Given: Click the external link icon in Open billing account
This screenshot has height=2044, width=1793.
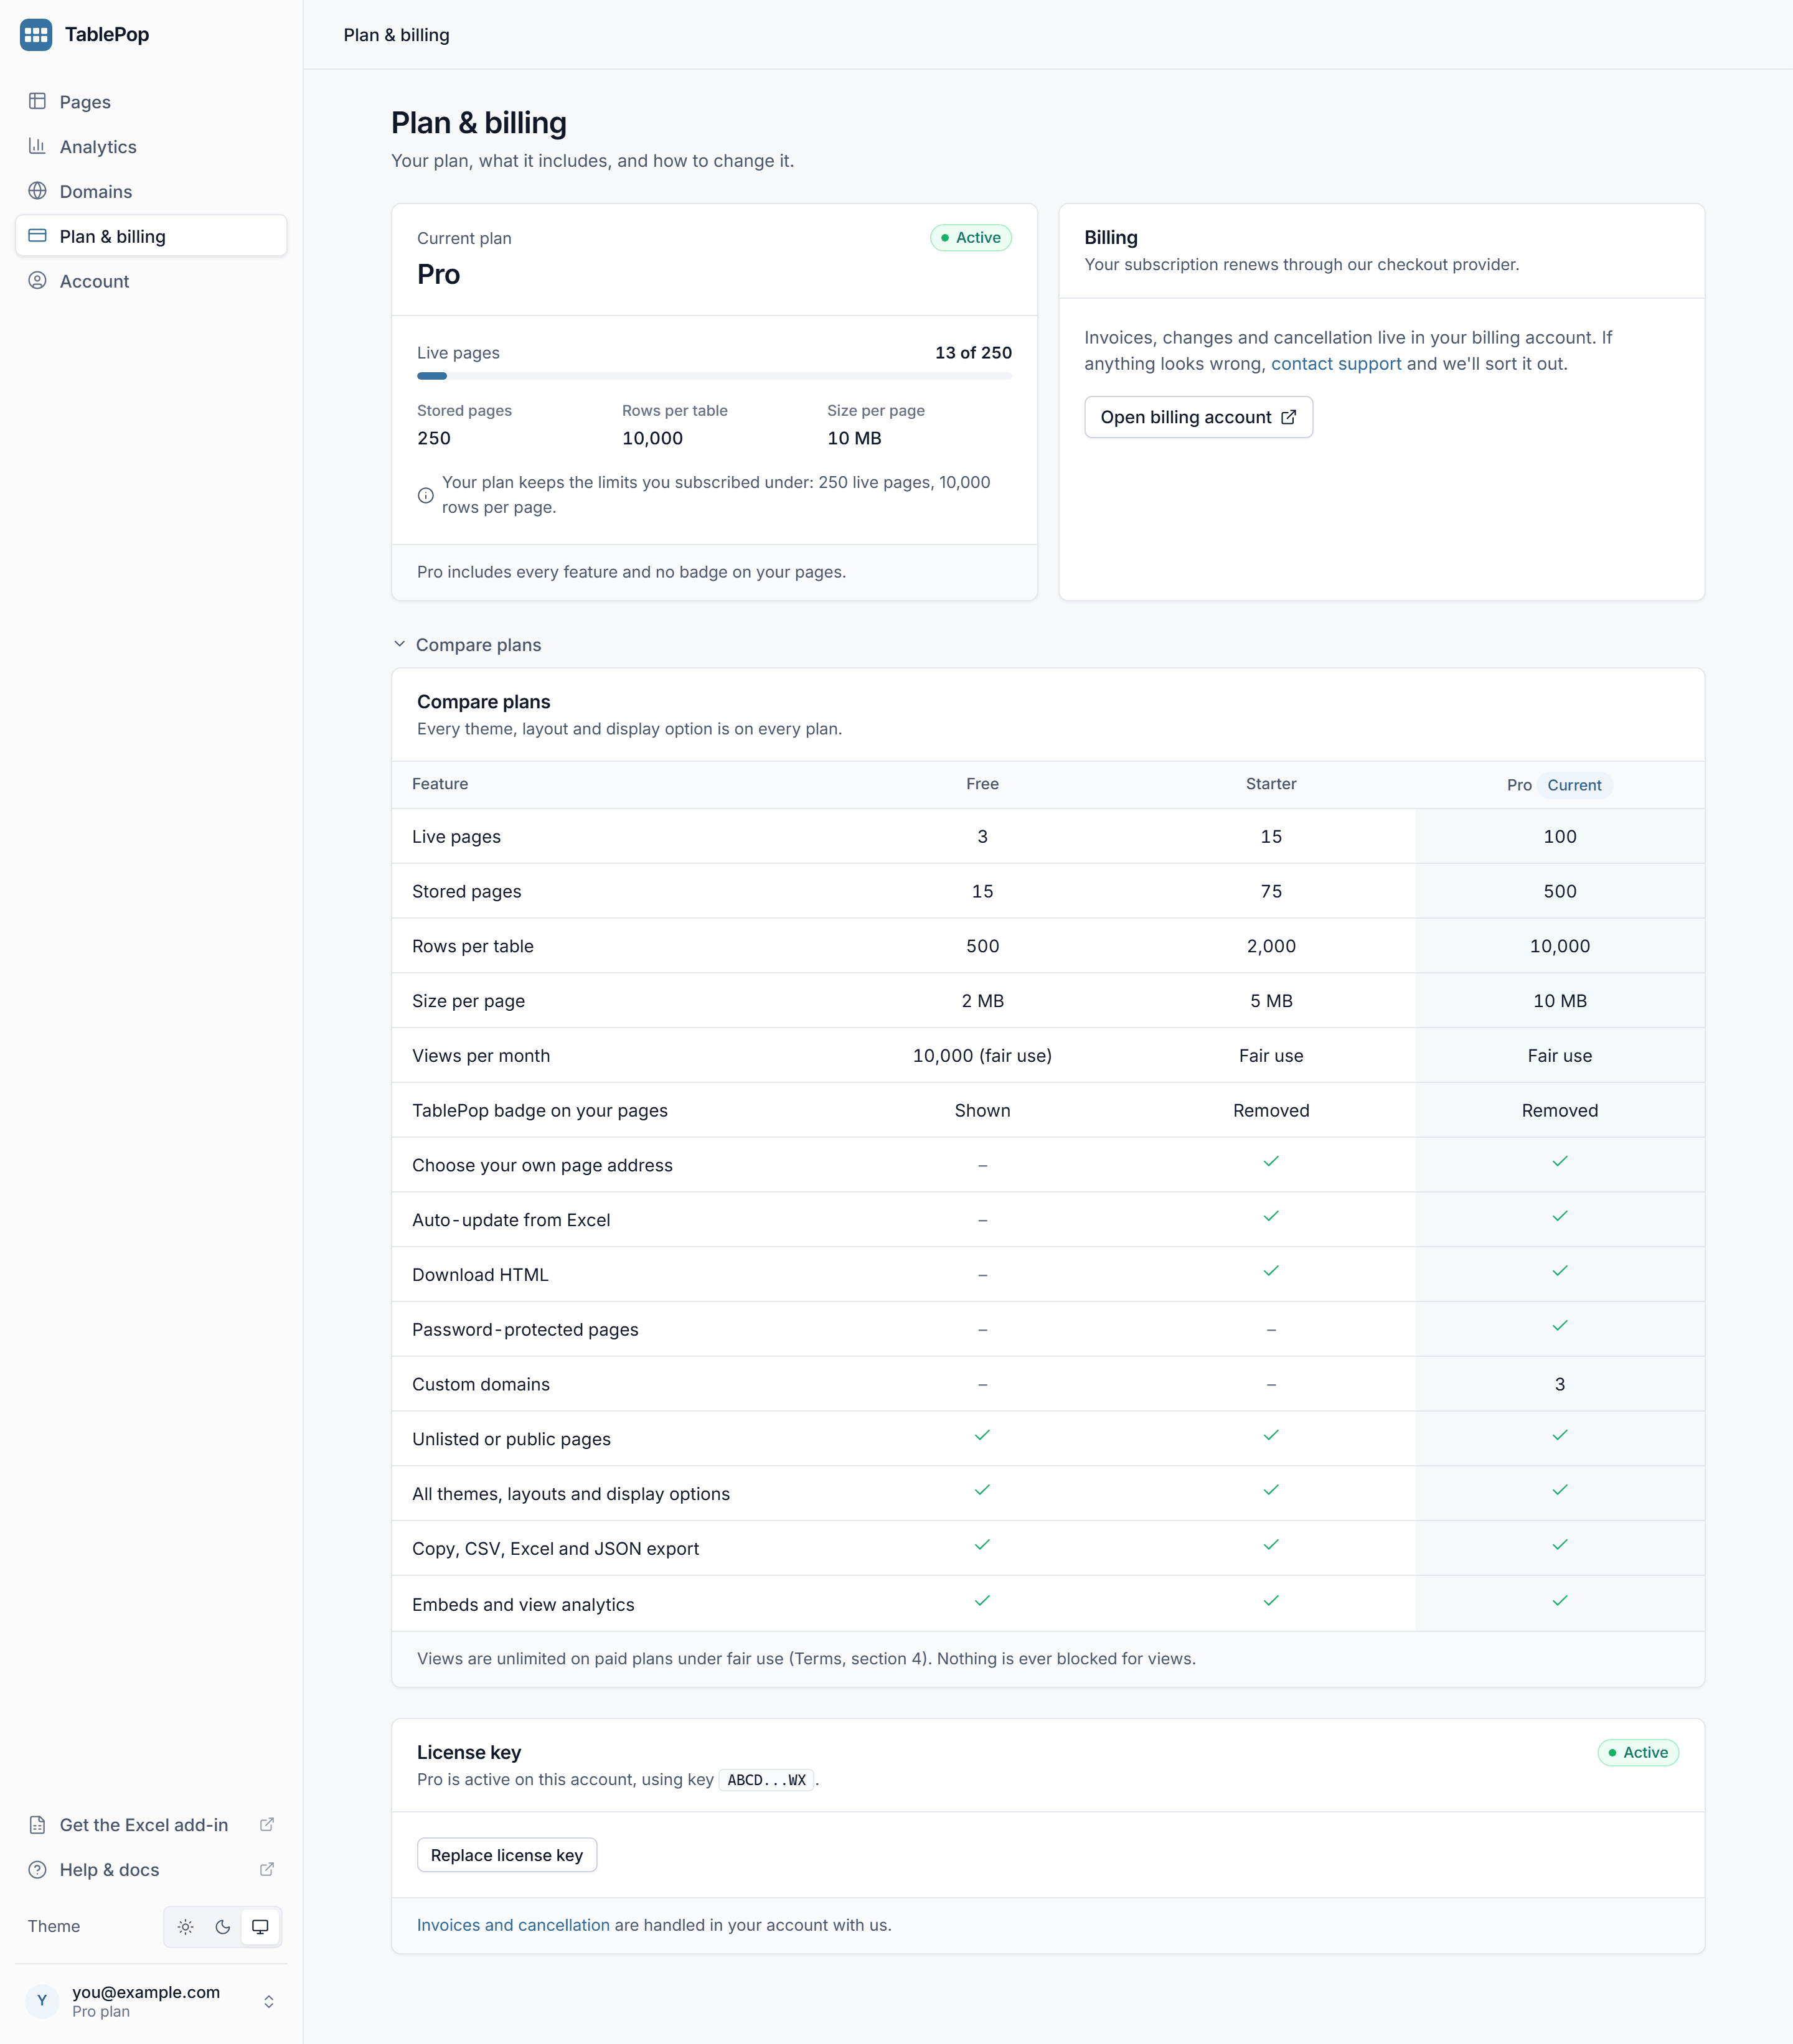Looking at the screenshot, I should [x=1289, y=417].
